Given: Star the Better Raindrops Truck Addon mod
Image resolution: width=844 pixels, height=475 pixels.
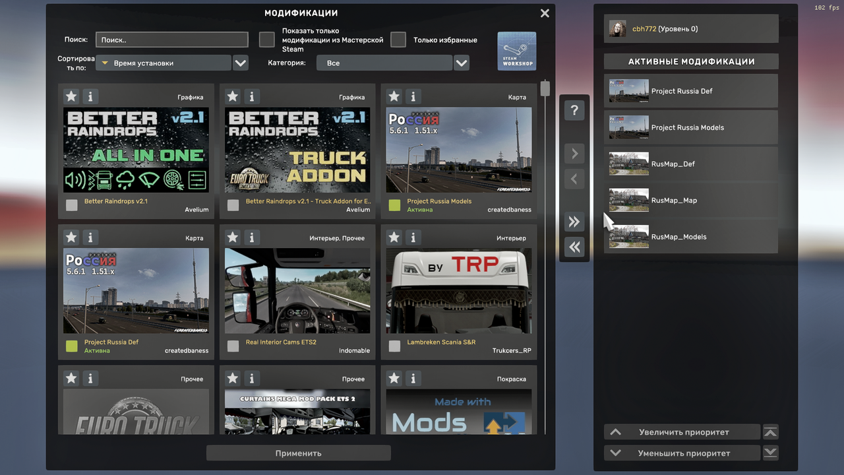Looking at the screenshot, I should (233, 96).
